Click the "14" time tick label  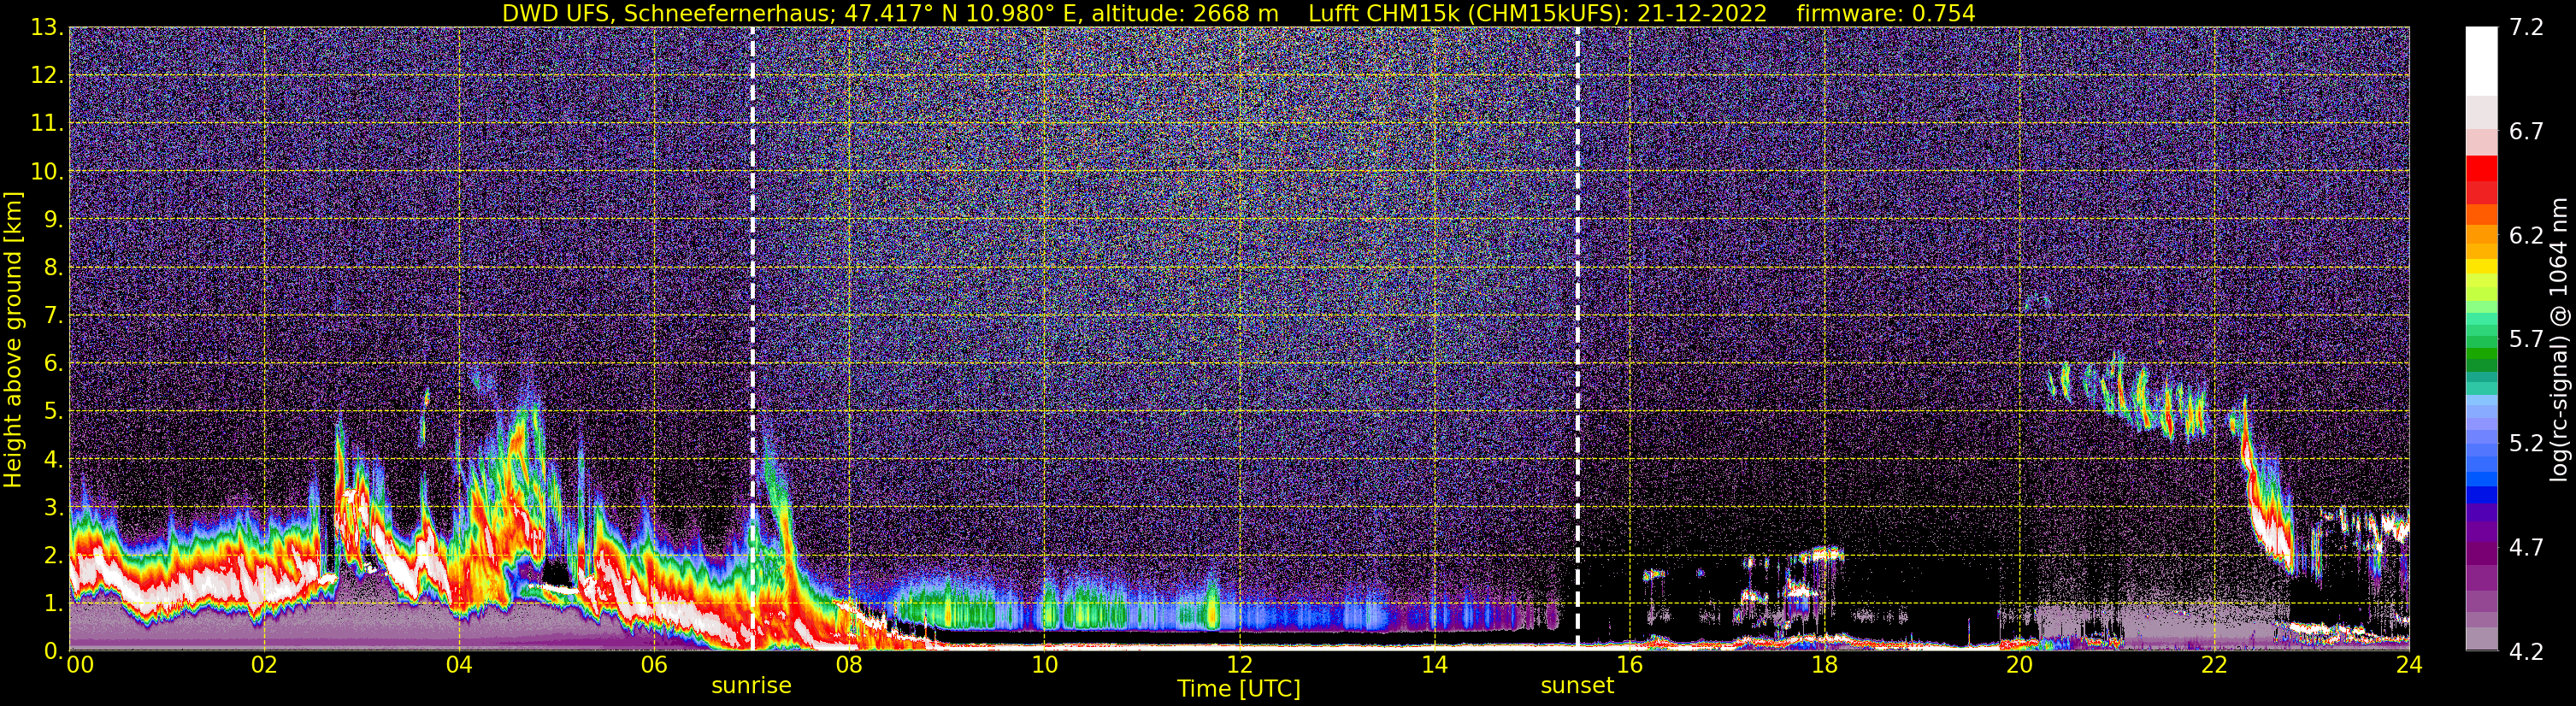[x=1434, y=665]
